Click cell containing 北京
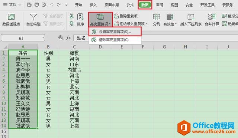 [74, 87]
